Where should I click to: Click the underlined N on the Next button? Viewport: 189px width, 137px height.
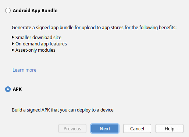tap(101, 129)
